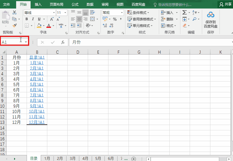Follow the 6月'!A1 hyperlink

[37, 90]
